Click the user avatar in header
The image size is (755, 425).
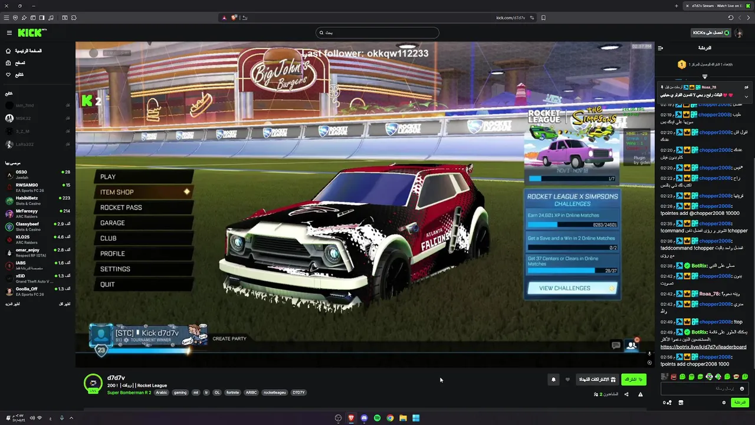tap(740, 33)
